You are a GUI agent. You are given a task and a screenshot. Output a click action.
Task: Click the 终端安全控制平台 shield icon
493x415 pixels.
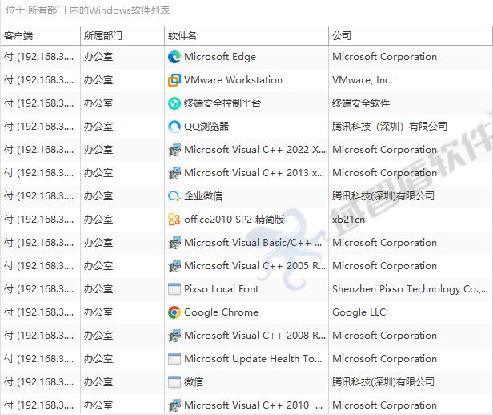[x=174, y=103]
